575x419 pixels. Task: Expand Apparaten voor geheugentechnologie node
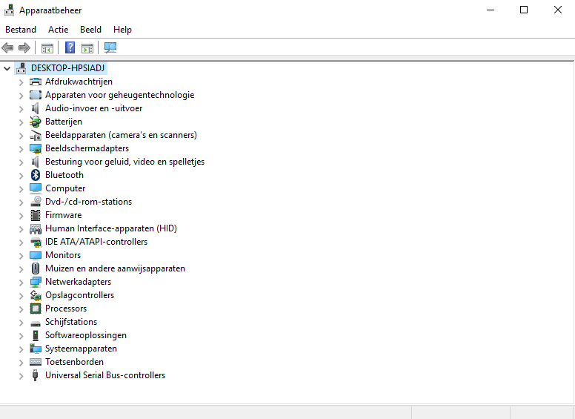21,96
